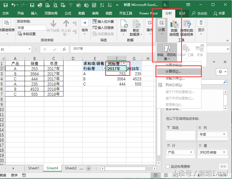
Task: Open the undo history dropdown arrow
Action: coord(17,5)
